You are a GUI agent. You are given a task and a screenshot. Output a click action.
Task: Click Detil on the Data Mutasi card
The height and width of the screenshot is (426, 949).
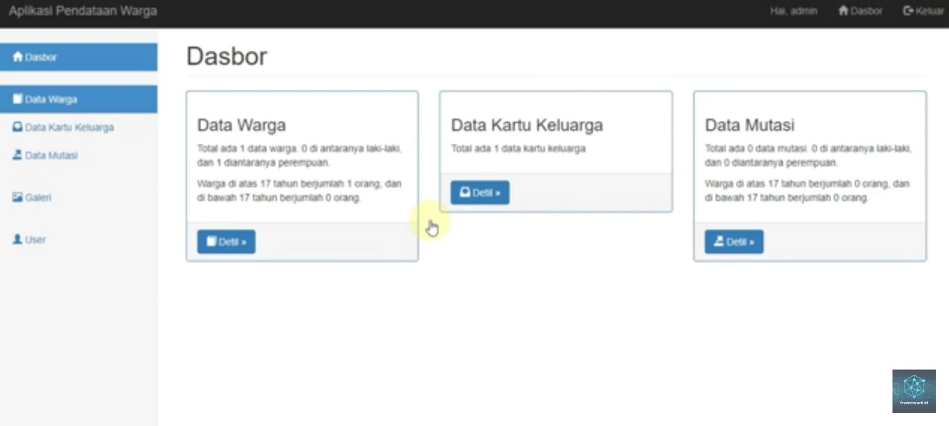tap(734, 242)
